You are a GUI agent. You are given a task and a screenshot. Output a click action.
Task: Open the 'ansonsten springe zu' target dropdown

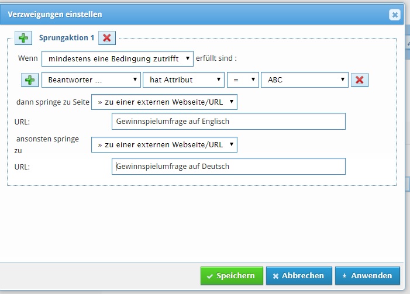[164, 144]
